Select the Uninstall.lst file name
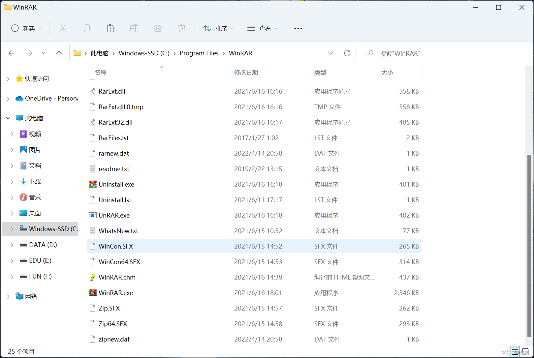 [115, 200]
